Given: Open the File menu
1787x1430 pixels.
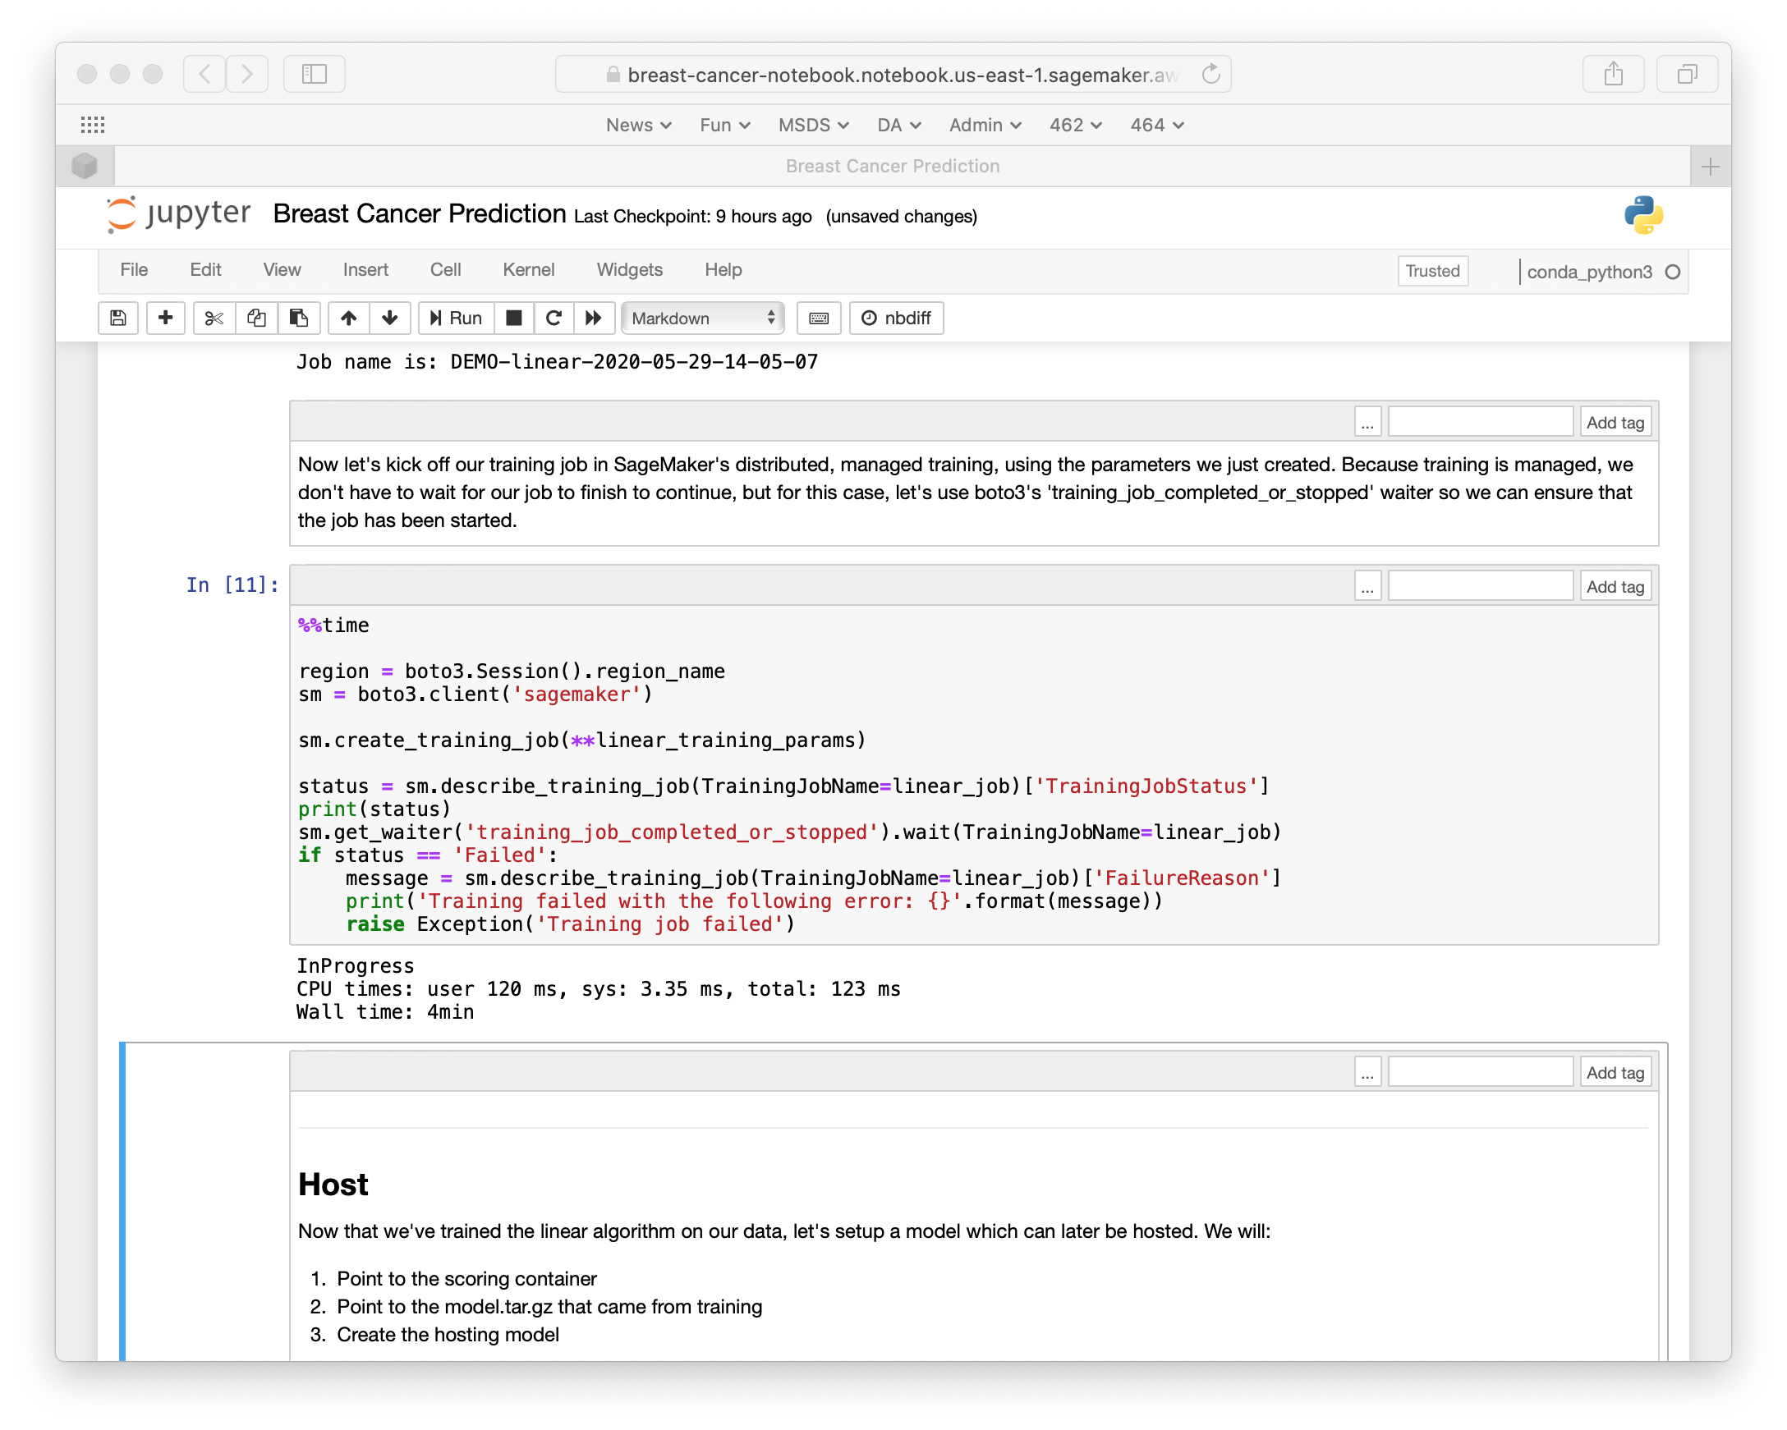Looking at the screenshot, I should (135, 270).
